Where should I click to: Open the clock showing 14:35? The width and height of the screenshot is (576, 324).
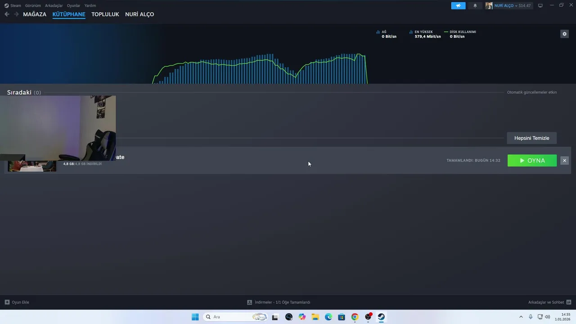click(562, 317)
